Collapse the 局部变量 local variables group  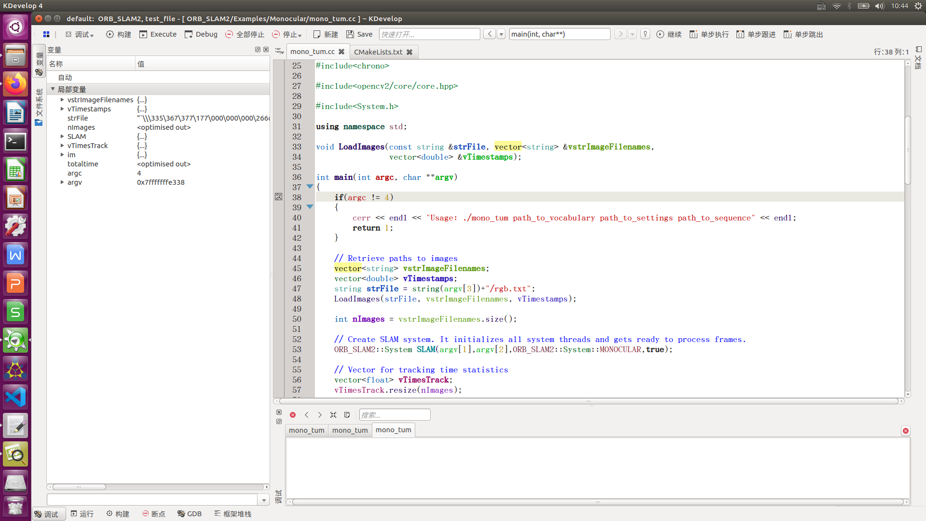click(x=53, y=89)
